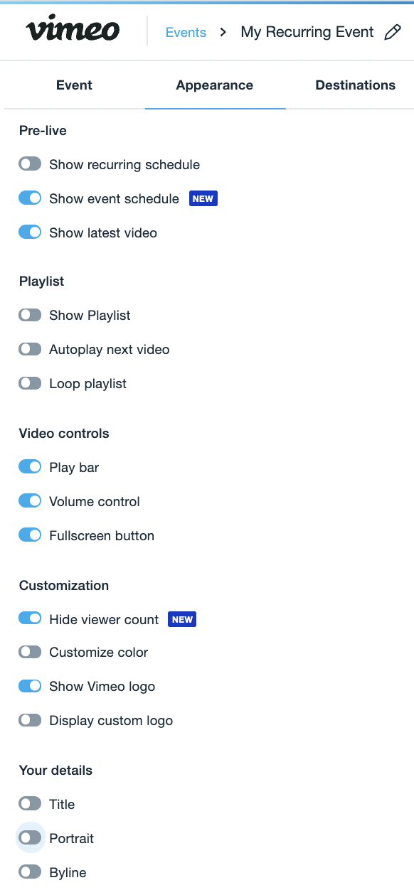Click the NEW badge beside Hide viewer count
The height and width of the screenshot is (890, 414).
(x=182, y=620)
